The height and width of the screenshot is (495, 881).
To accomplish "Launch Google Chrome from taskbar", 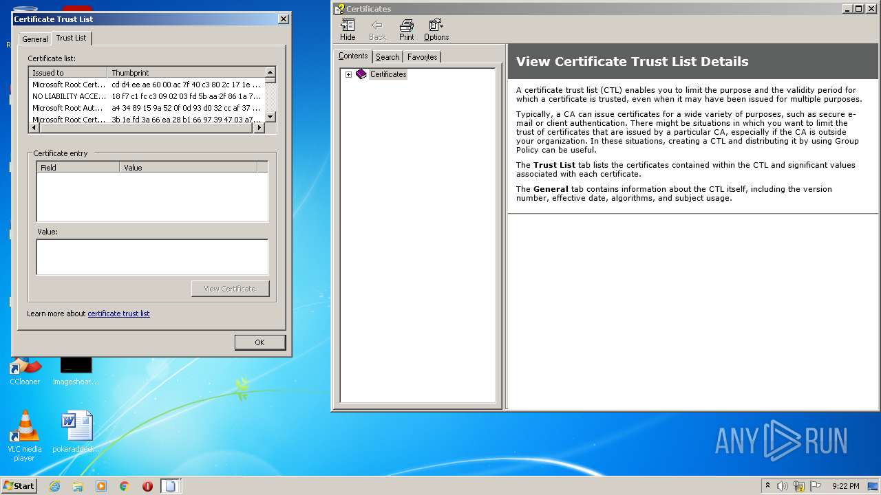I will point(125,486).
